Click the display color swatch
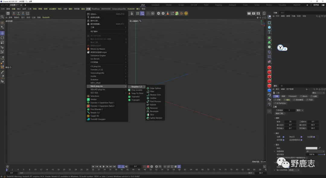 click(x=312, y=148)
